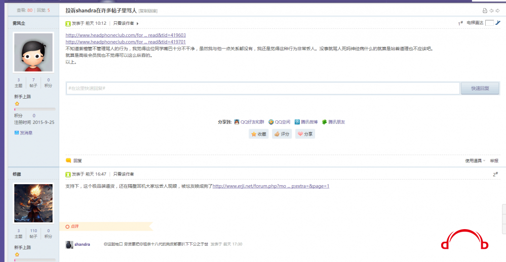Click the arrow next to 只看该作者 in first post
Viewport: 506px width, 262px height.
(137, 24)
